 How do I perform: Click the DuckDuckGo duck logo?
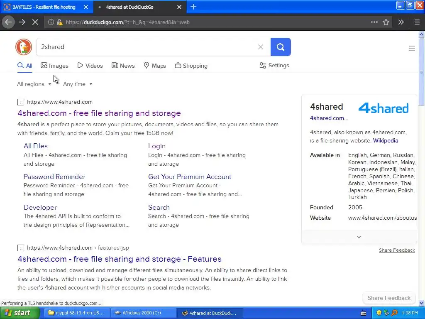click(x=24, y=47)
